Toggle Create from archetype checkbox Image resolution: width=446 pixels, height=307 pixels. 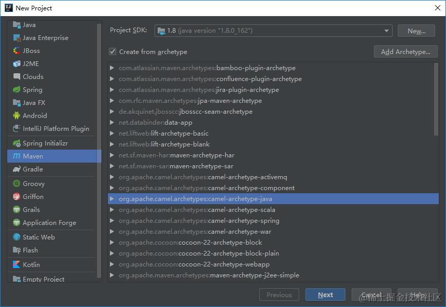(x=113, y=51)
